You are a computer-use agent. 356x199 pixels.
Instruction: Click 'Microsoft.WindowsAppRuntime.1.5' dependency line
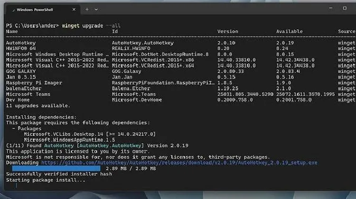pyautogui.click(x=69, y=140)
